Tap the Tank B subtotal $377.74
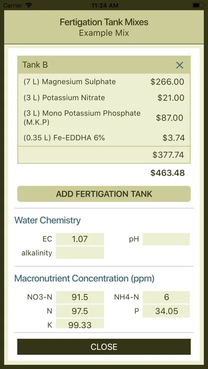The image size is (208, 369). tap(168, 155)
